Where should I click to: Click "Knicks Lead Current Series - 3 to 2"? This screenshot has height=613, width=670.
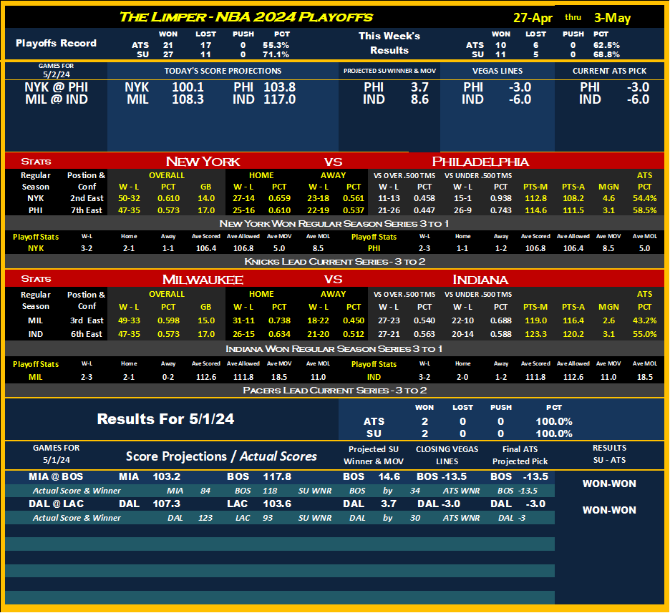[334, 262]
